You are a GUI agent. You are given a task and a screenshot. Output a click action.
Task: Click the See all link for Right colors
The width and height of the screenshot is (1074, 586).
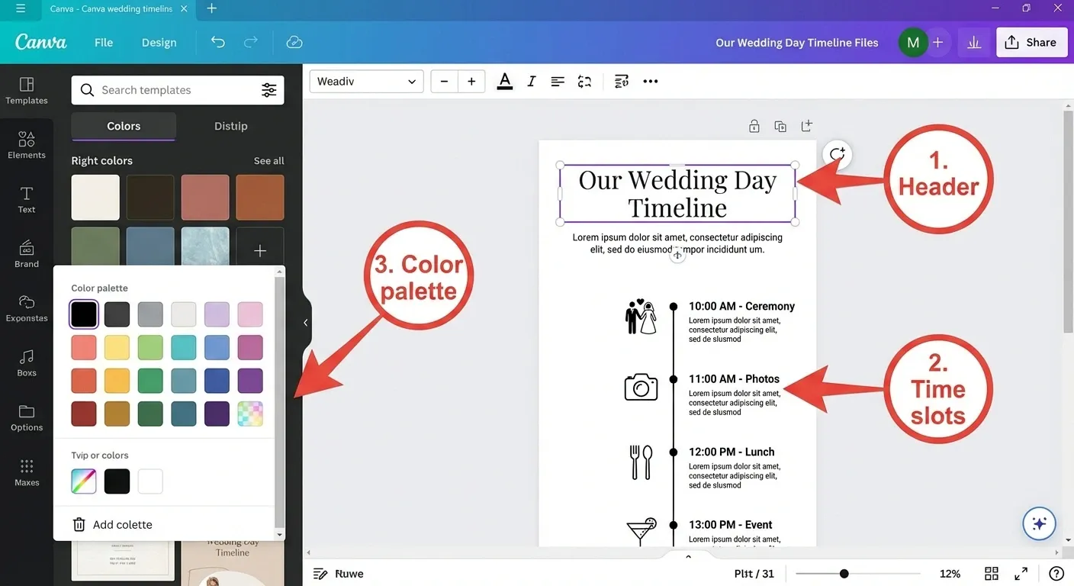coord(268,160)
